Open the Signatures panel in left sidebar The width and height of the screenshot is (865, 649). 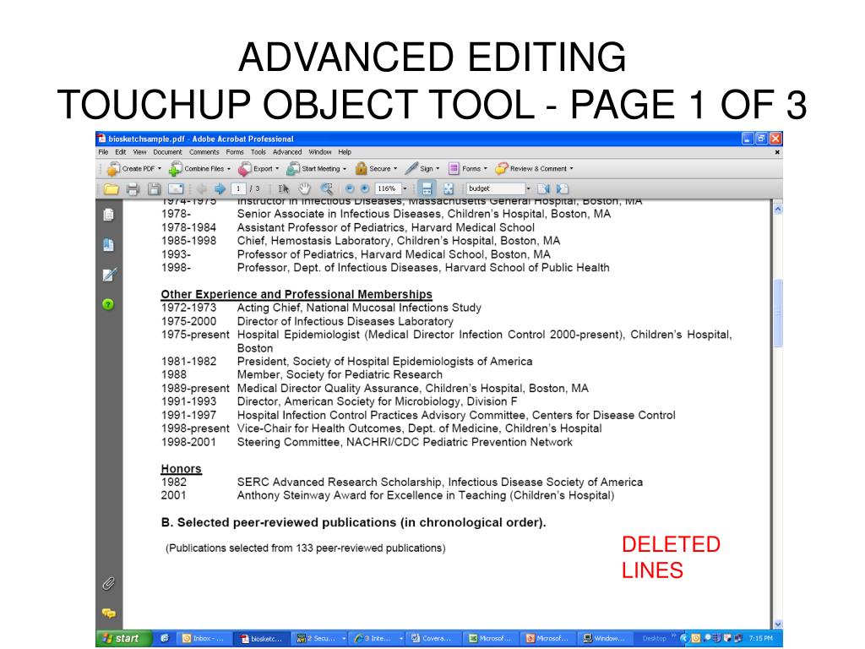(x=109, y=275)
